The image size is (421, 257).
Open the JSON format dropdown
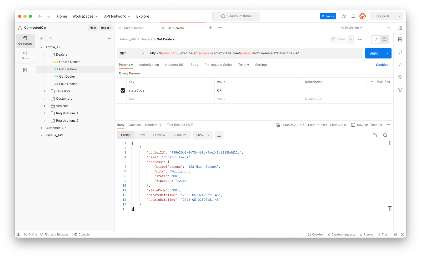(x=203, y=135)
